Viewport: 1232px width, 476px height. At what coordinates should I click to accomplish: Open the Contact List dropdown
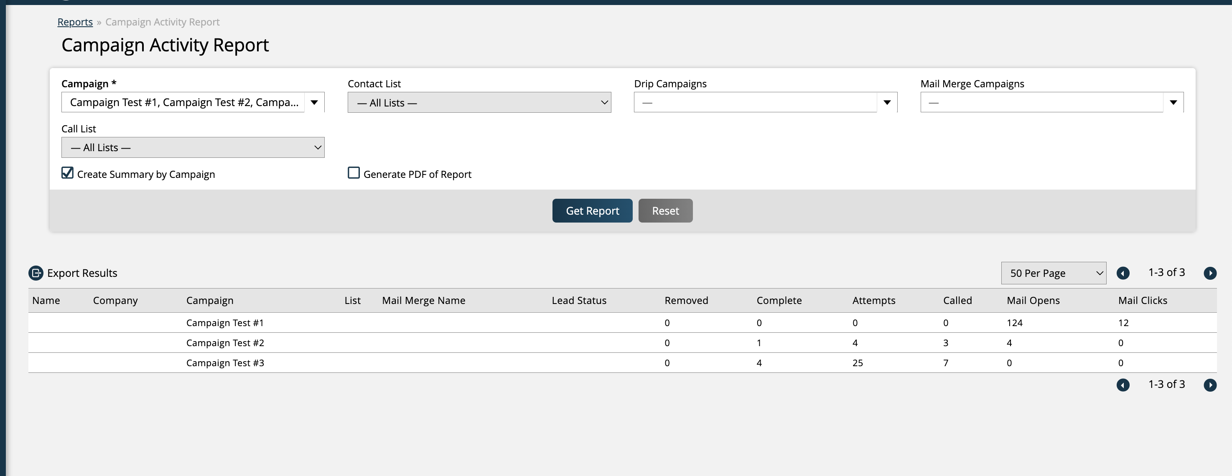click(x=479, y=103)
